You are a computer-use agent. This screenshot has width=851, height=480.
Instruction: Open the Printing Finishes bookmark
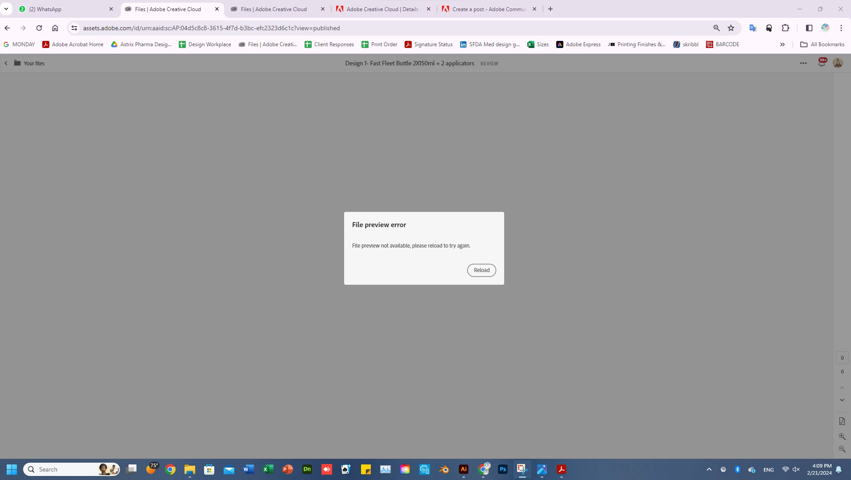pyautogui.click(x=637, y=44)
